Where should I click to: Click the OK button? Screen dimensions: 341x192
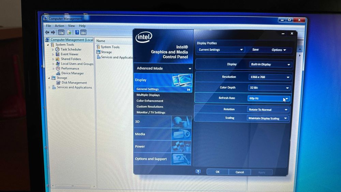click(x=218, y=172)
